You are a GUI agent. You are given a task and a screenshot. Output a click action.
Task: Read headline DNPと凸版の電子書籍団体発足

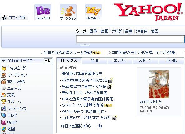pos(87,99)
